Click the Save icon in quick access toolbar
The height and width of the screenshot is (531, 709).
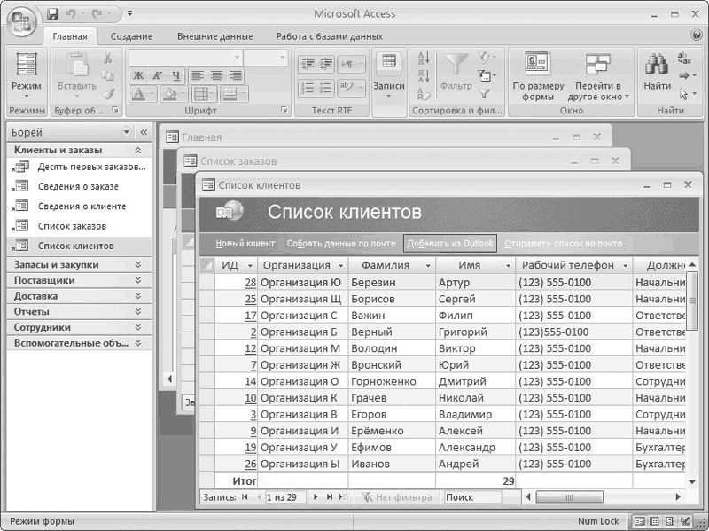[52, 14]
